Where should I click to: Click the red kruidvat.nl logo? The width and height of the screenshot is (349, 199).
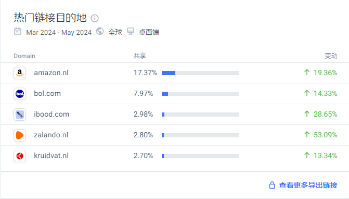point(20,156)
